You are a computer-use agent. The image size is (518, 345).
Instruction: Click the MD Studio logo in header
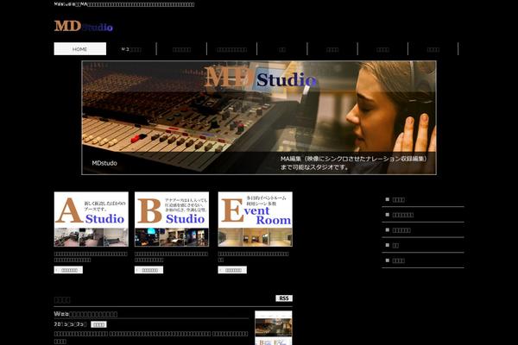click(x=84, y=26)
